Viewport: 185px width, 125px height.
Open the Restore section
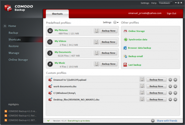14,46
